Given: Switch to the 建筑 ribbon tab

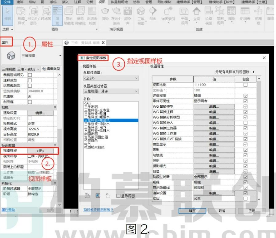Looking at the screenshot, I should point(20,2).
